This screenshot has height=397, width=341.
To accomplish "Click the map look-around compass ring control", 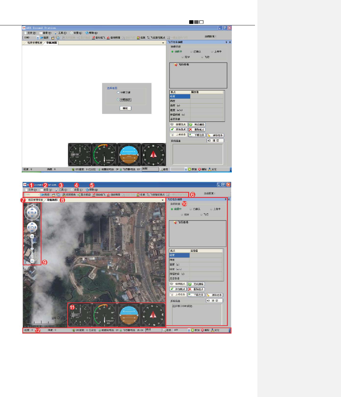I will [x=32, y=213].
